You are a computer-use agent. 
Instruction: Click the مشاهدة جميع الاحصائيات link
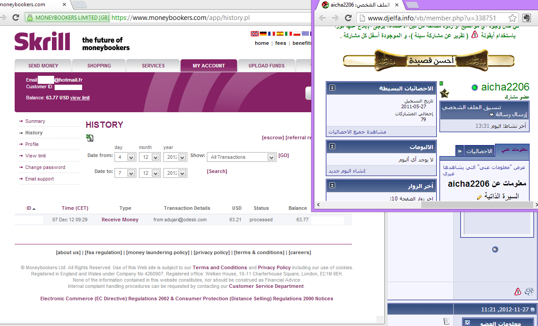point(357,132)
